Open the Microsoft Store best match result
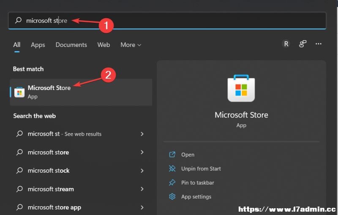This screenshot has height=215, width=338. [81, 92]
